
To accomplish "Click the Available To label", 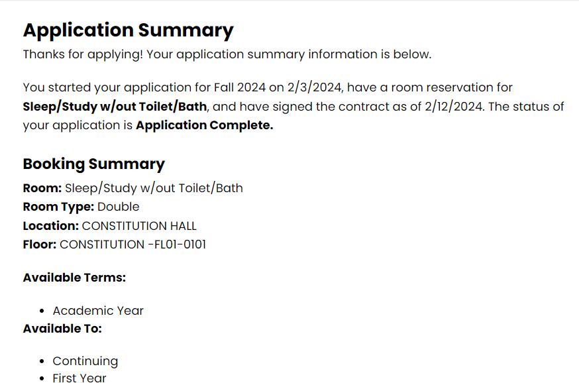I will point(62,329).
